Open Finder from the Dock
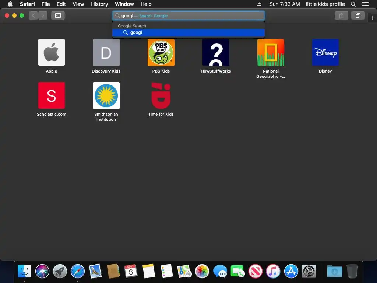This screenshot has height=283, width=377. 24,271
